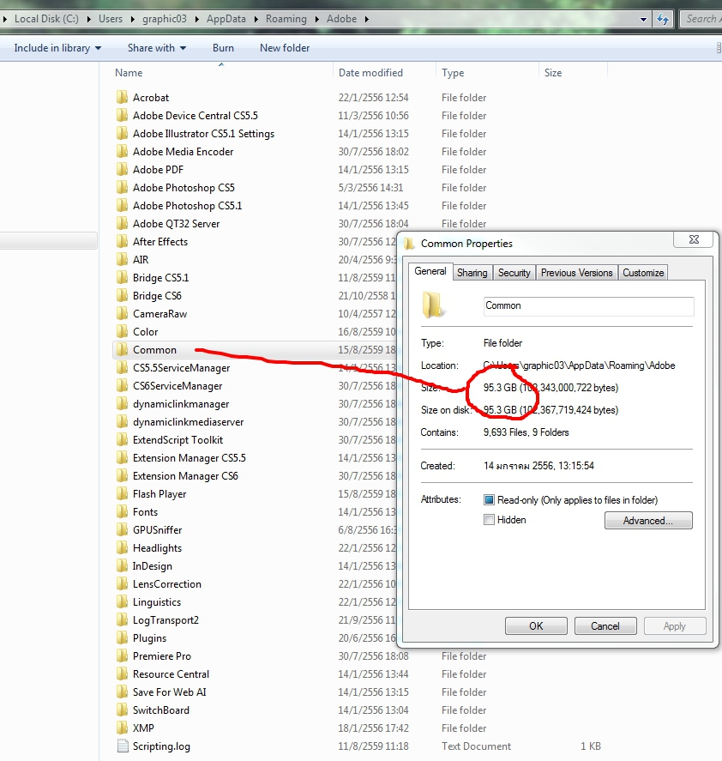Select the Save For Web AI folder name
Viewport: 722px width, 761px height.
pos(169,692)
